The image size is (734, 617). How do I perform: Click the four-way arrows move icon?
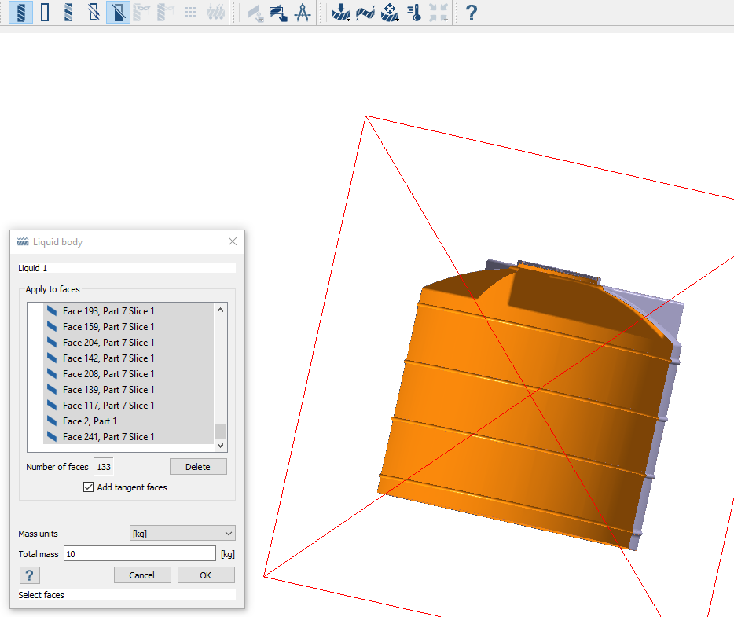tap(390, 13)
